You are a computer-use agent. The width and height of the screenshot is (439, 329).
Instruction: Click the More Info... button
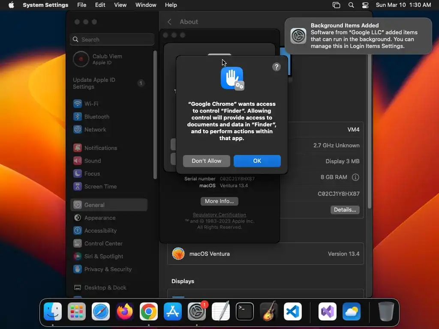click(x=219, y=201)
